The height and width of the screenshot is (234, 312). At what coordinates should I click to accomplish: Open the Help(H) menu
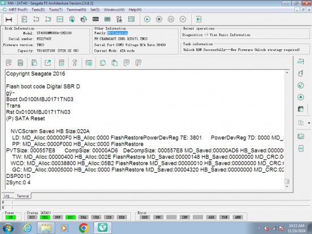[135, 10]
